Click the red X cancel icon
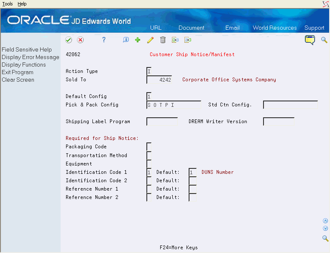This screenshot has height=253, width=330. click(80, 40)
